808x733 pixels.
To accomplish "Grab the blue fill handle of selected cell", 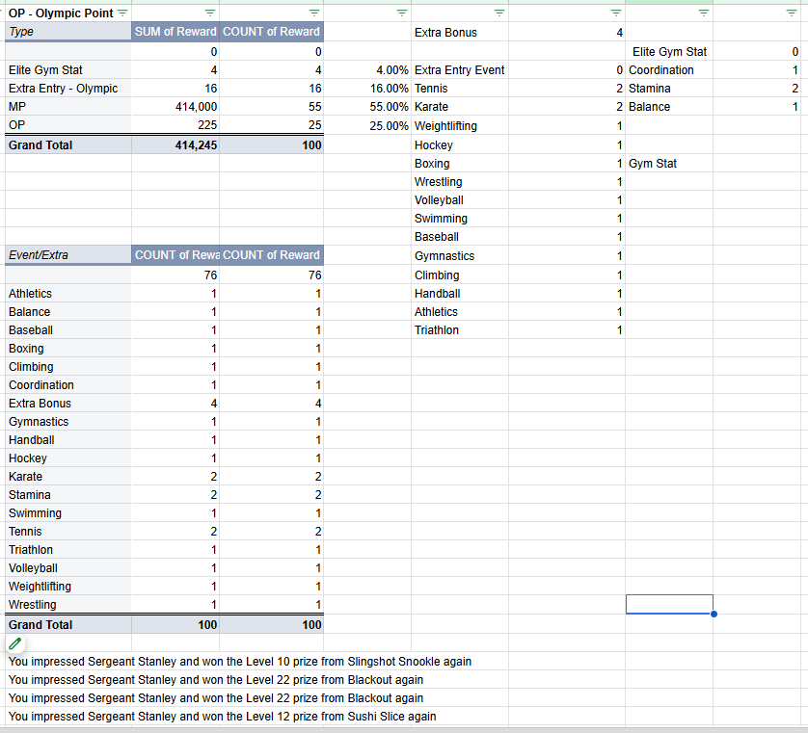I will point(714,614).
